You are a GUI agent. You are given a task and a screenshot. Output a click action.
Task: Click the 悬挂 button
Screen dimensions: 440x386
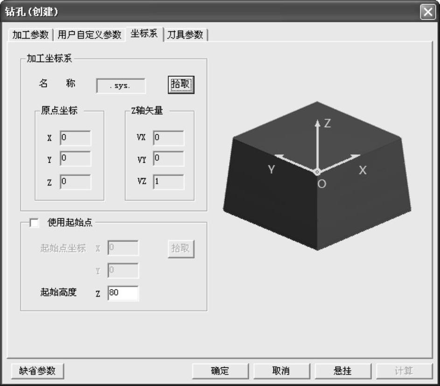(342, 371)
